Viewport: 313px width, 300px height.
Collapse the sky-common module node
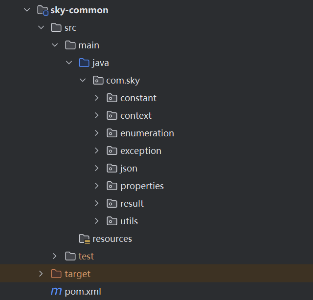pos(27,10)
